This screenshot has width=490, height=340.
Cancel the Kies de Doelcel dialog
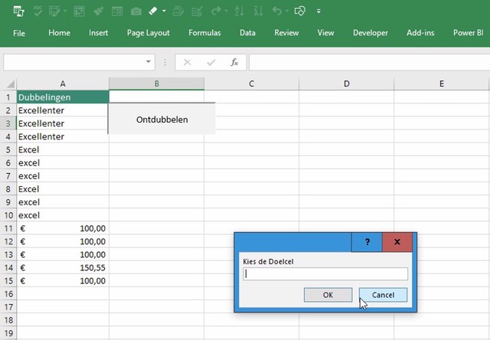tap(383, 295)
